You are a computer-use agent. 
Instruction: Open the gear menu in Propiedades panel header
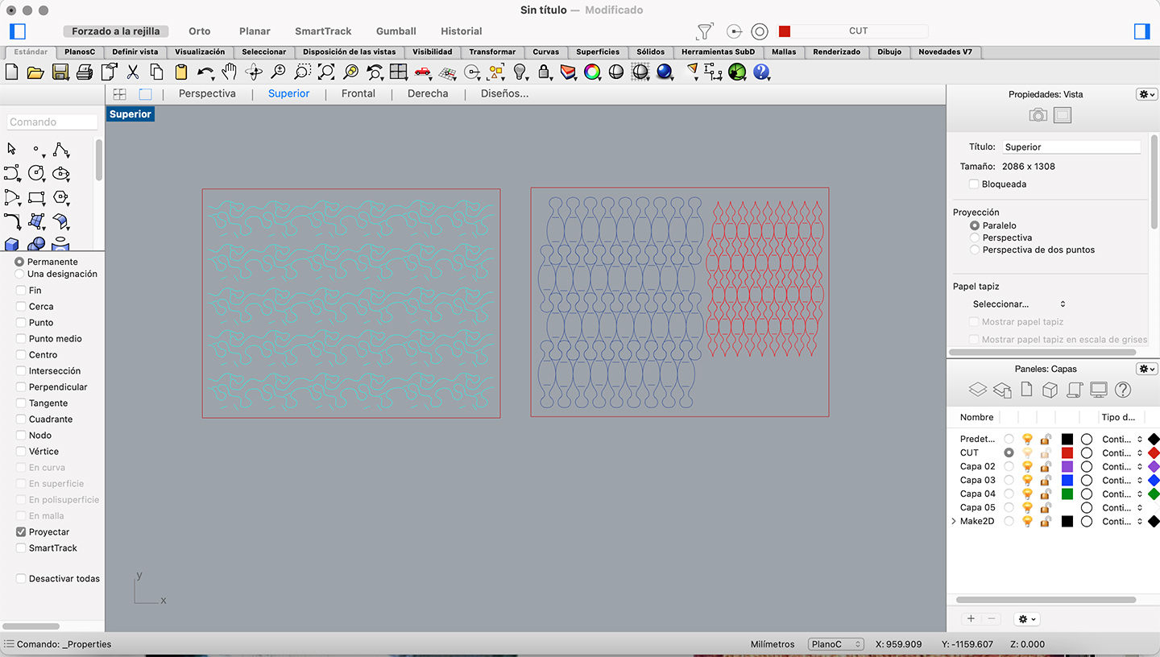tap(1146, 94)
